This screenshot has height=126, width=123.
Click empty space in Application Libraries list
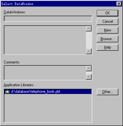[48, 108]
